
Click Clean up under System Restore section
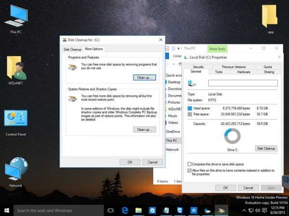[x=144, y=130]
